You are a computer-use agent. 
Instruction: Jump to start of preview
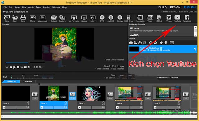click(7, 67)
